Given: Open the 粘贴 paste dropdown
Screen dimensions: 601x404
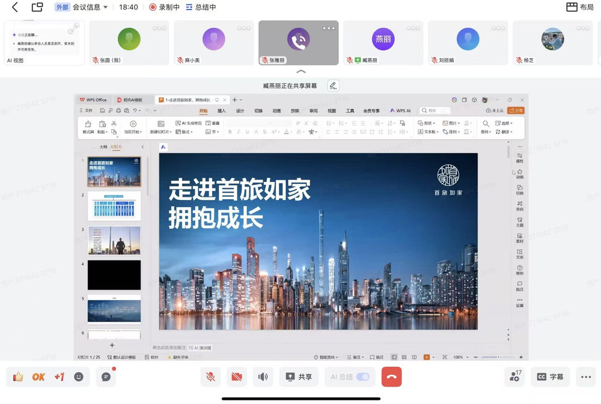Looking at the screenshot, I should [102, 131].
